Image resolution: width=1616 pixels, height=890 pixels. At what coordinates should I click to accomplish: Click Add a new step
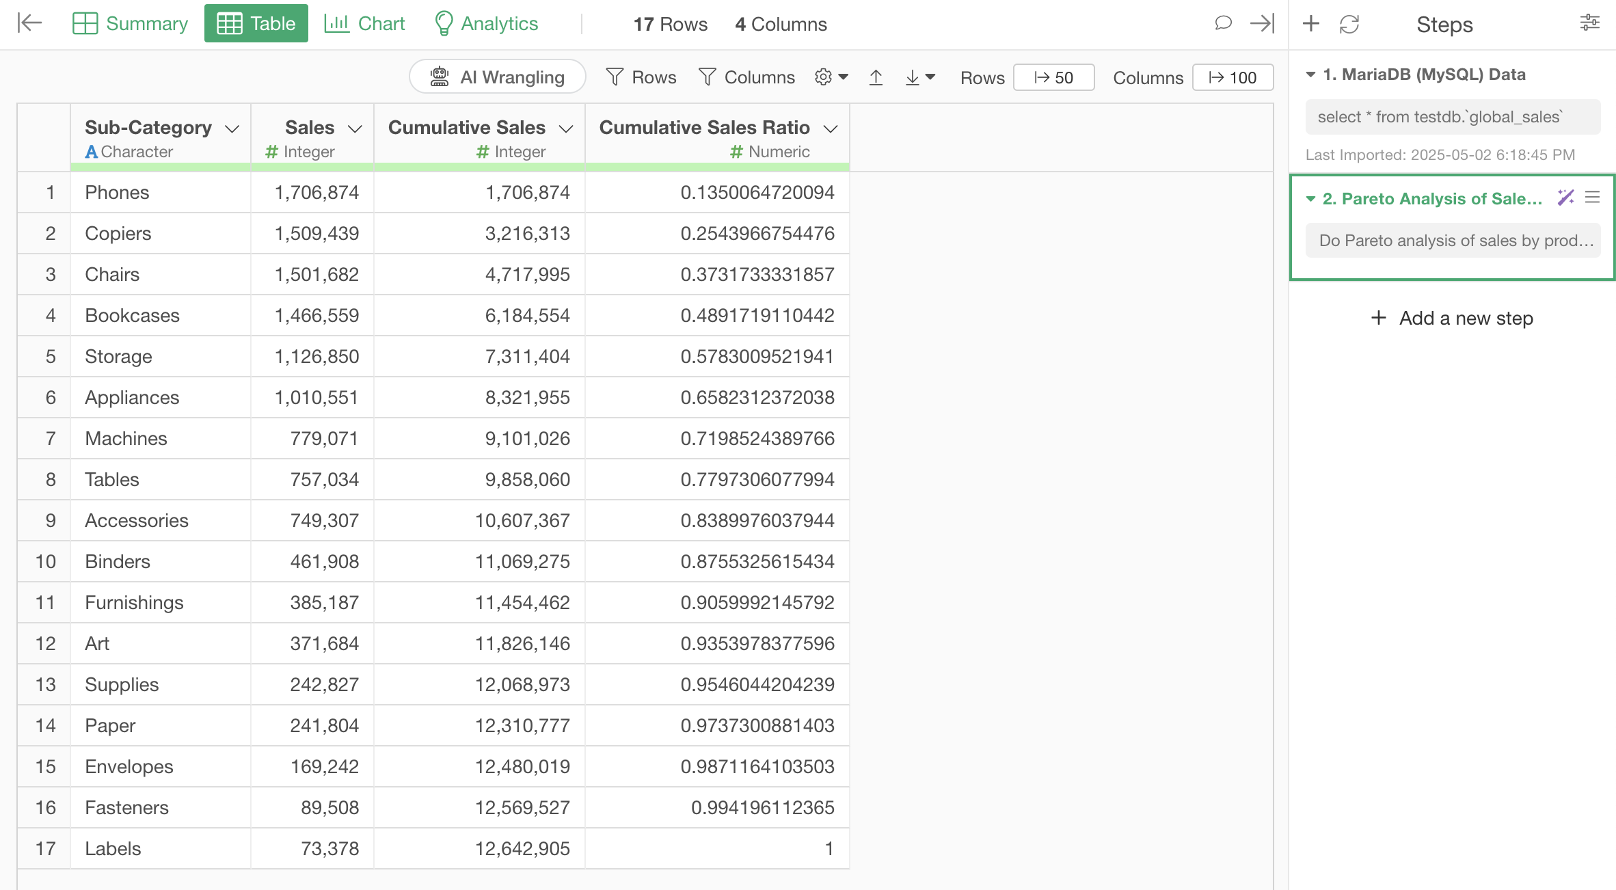coord(1453,318)
